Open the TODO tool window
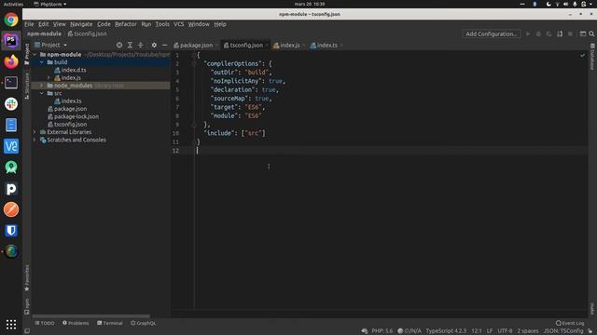Screen dimensions: 597x335 (45, 323)
